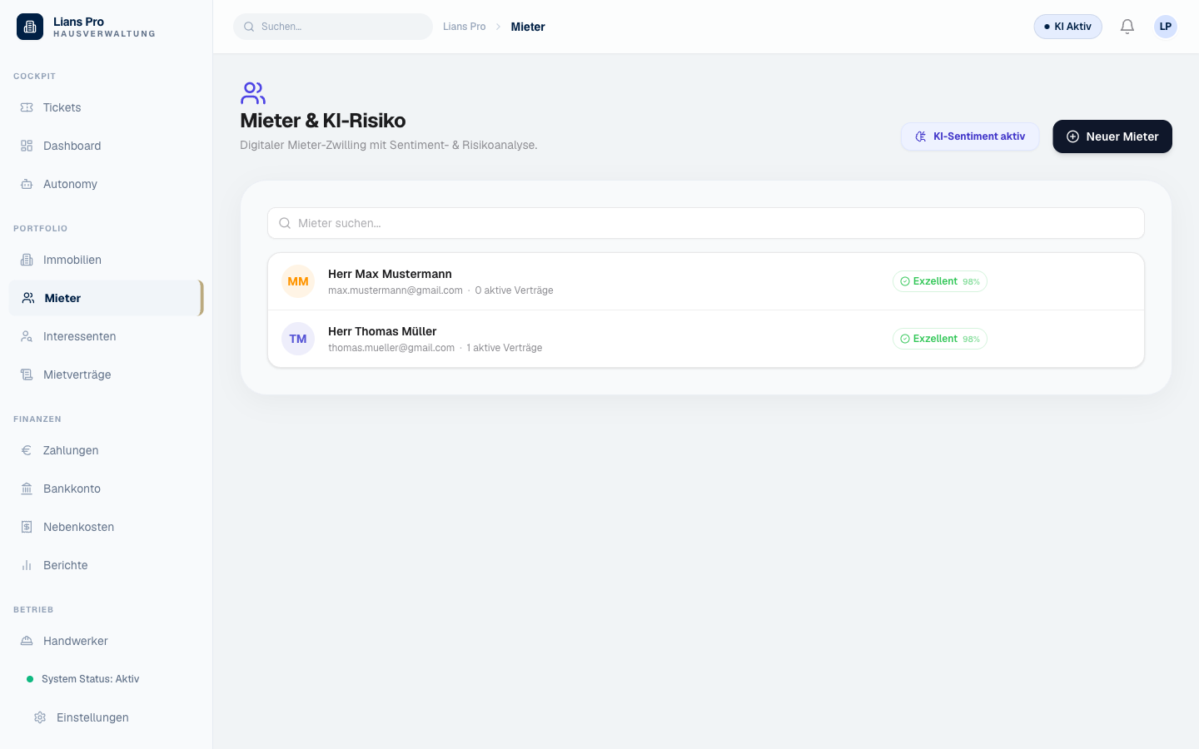This screenshot has height=749, width=1199.
Task: Select the Handwerker helmet icon
Action: coord(27,641)
